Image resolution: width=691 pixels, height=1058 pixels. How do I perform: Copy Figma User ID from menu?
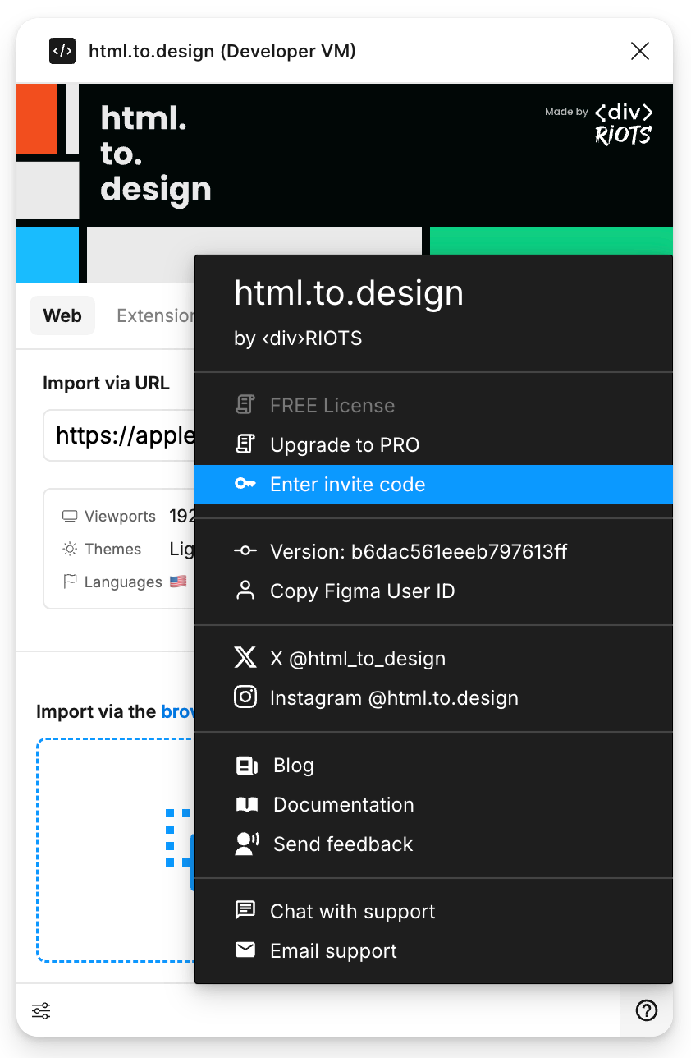(x=362, y=591)
